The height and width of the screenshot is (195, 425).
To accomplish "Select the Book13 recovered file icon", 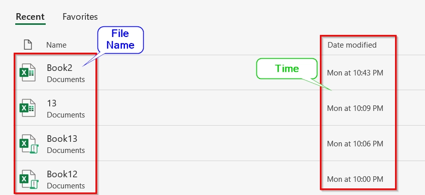I will pos(29,144).
